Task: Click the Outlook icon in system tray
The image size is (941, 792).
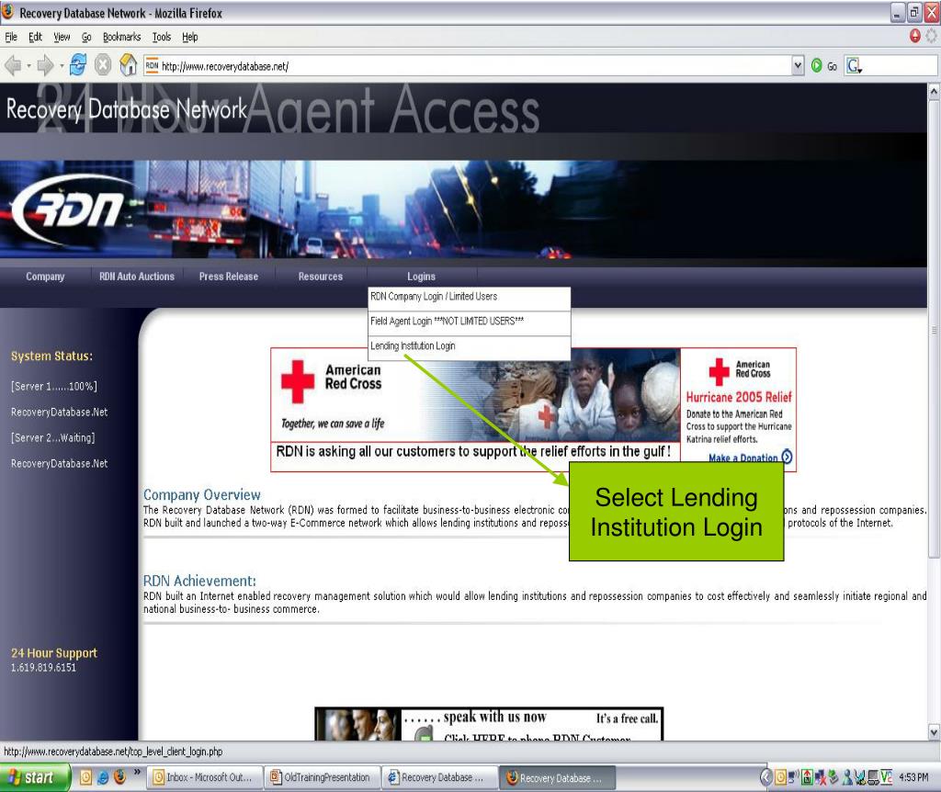Action: (780, 777)
